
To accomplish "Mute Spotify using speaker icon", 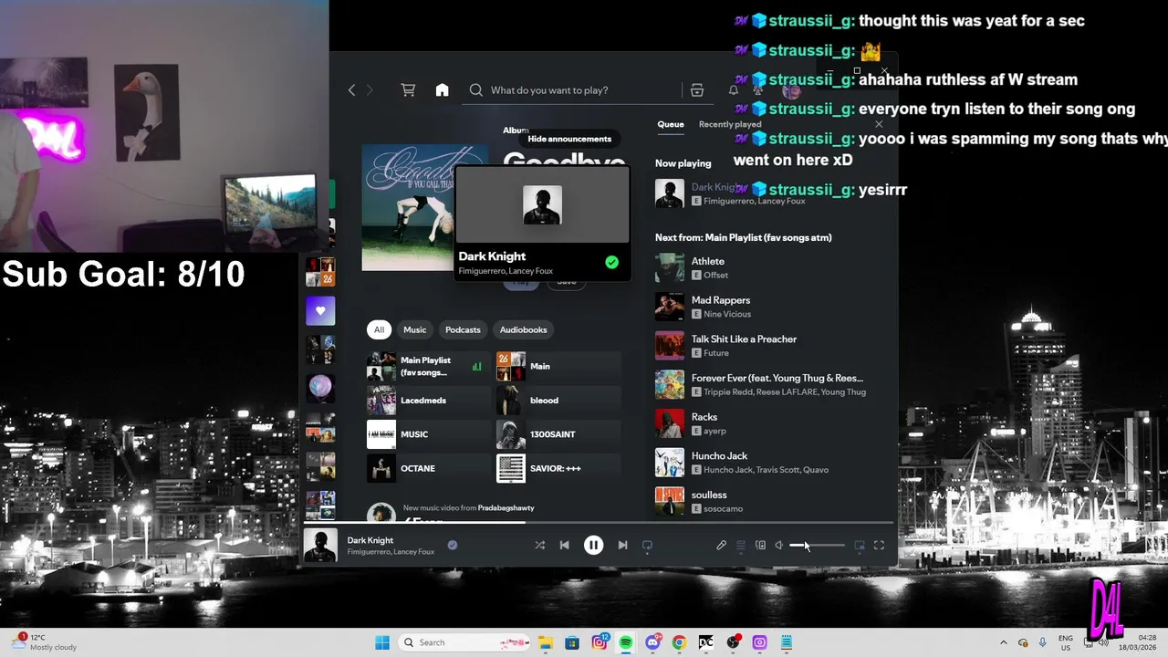I will click(x=779, y=545).
